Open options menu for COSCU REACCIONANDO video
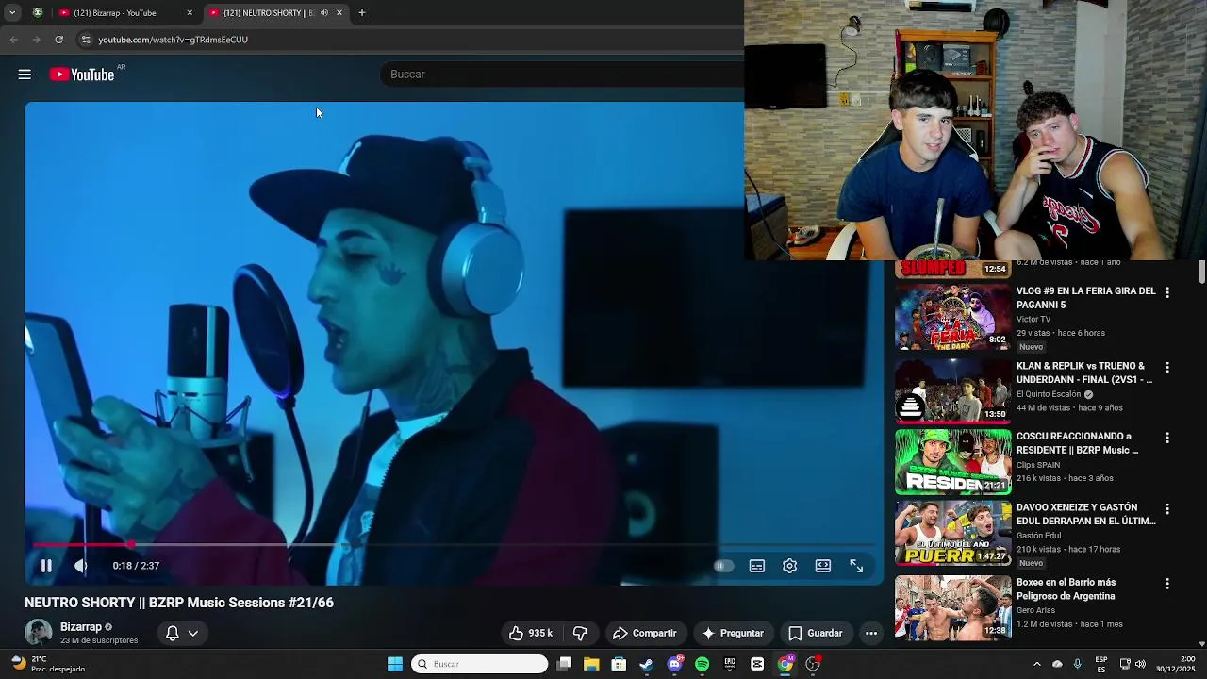This screenshot has width=1207, height=679. (1167, 439)
